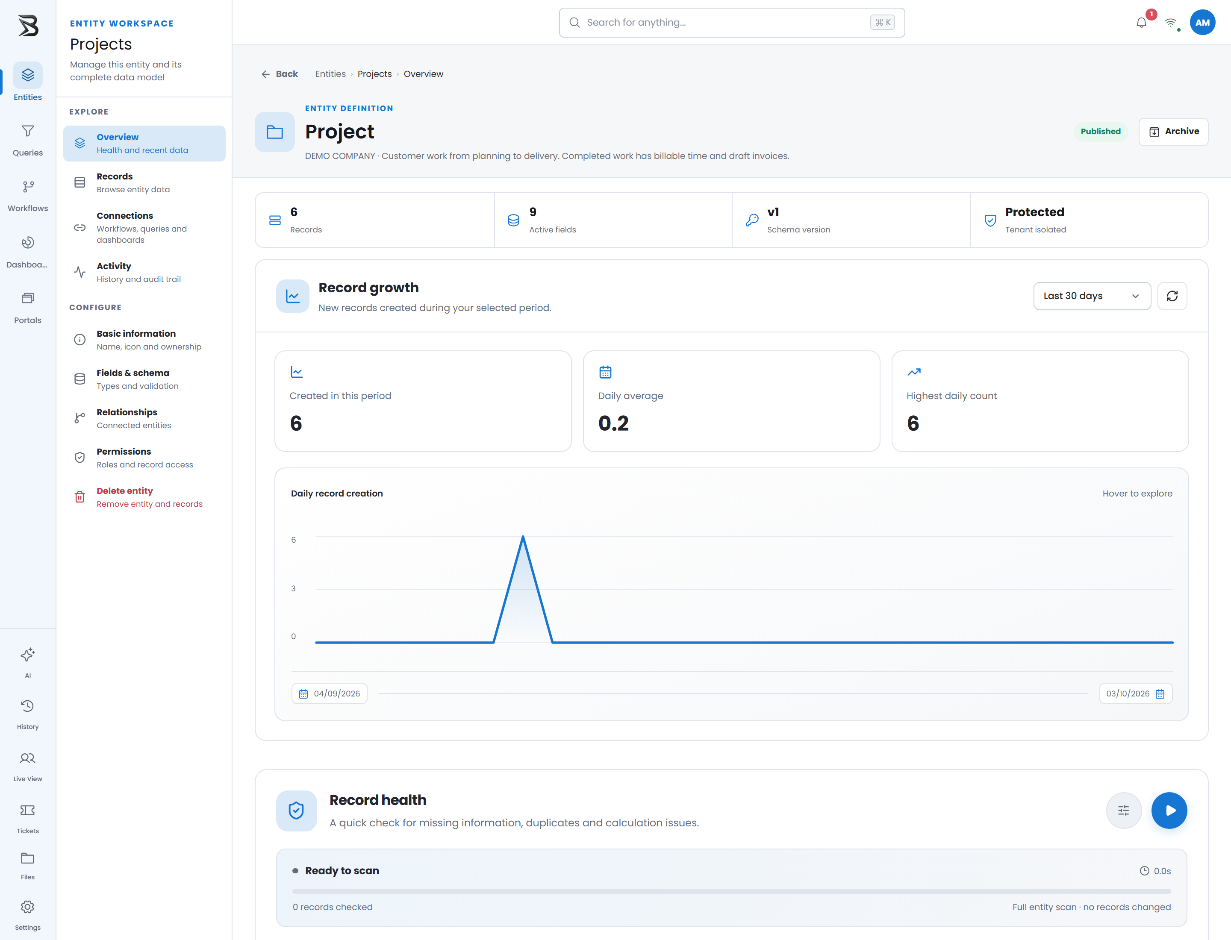Click the app logo at top left
The image size is (1231, 940).
pos(28,26)
